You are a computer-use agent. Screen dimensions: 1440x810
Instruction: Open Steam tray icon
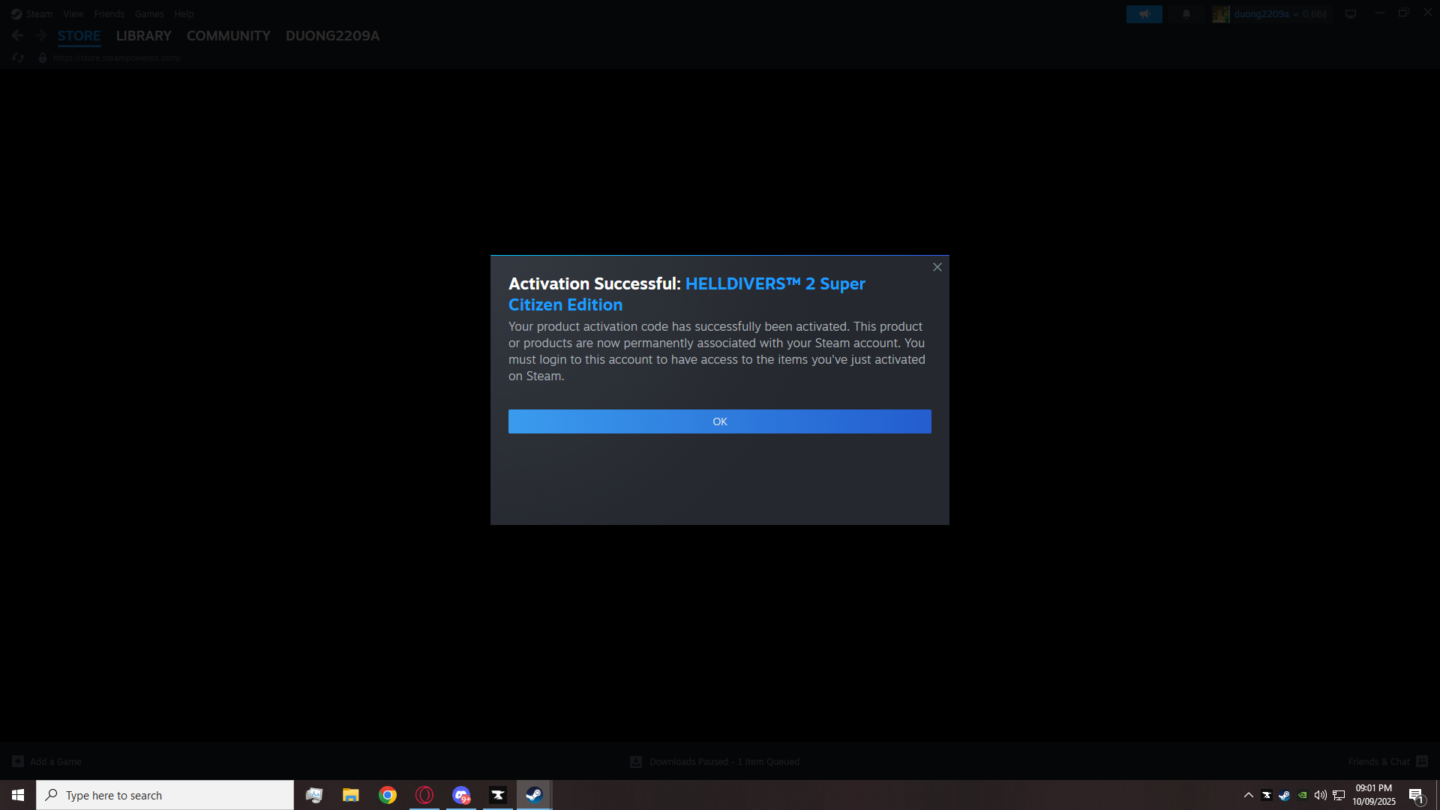tap(1284, 795)
